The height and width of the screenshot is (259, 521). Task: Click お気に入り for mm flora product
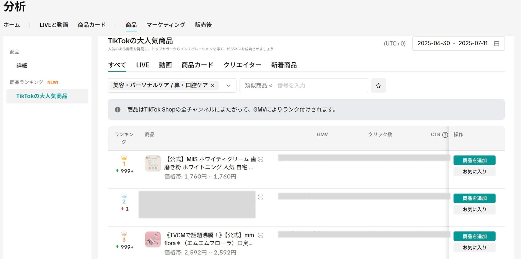pyautogui.click(x=475, y=248)
